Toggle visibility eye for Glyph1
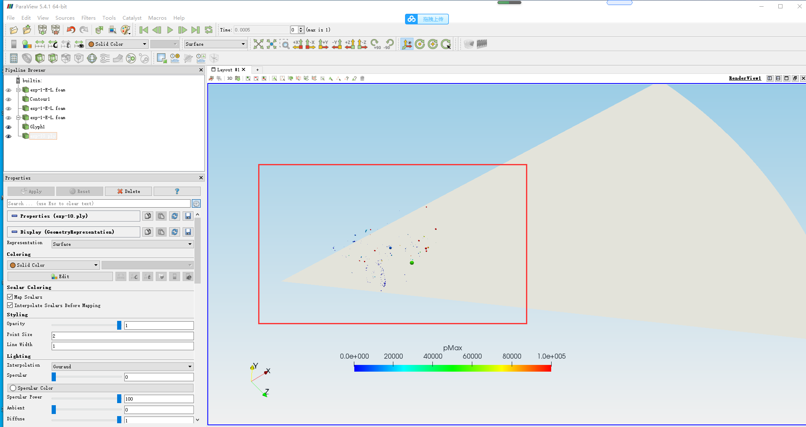Viewport: 806px width, 427px height. [x=8, y=127]
